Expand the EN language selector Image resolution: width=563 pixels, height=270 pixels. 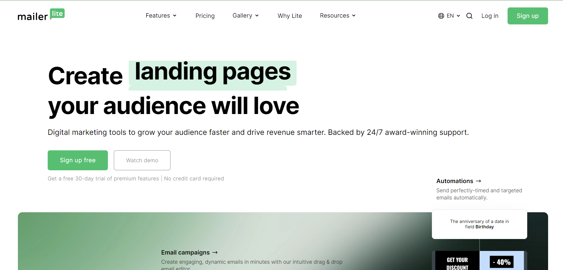pyautogui.click(x=451, y=16)
